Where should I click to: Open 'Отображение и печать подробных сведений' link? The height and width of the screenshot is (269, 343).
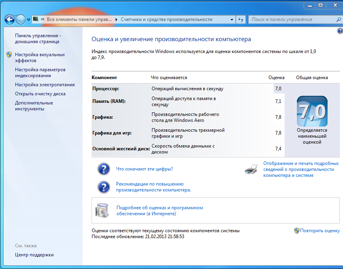click(x=301, y=169)
